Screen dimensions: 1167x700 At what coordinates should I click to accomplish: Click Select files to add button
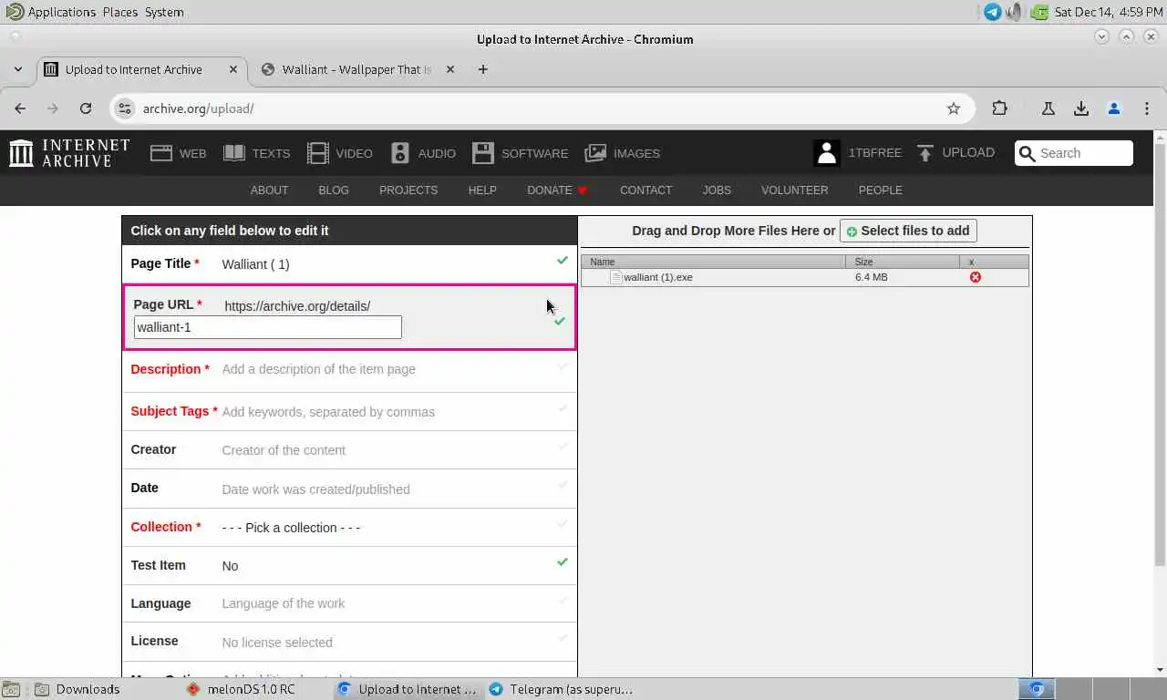pyautogui.click(x=908, y=231)
